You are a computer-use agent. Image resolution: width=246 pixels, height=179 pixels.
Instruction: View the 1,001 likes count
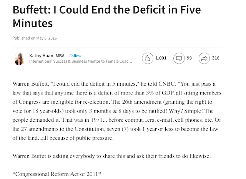click(x=161, y=58)
